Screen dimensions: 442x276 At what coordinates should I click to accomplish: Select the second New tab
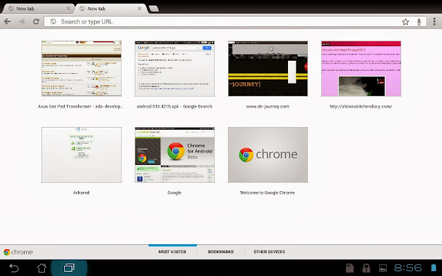[110, 9]
